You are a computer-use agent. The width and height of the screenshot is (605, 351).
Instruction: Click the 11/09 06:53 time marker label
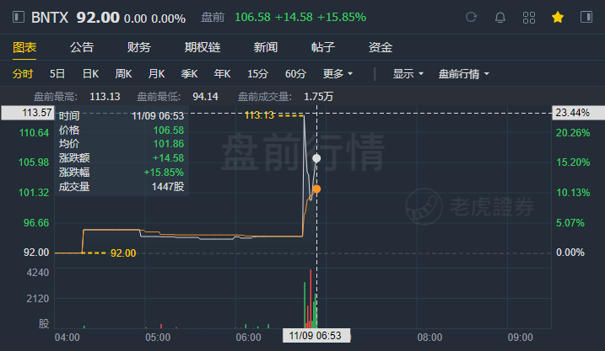click(316, 336)
